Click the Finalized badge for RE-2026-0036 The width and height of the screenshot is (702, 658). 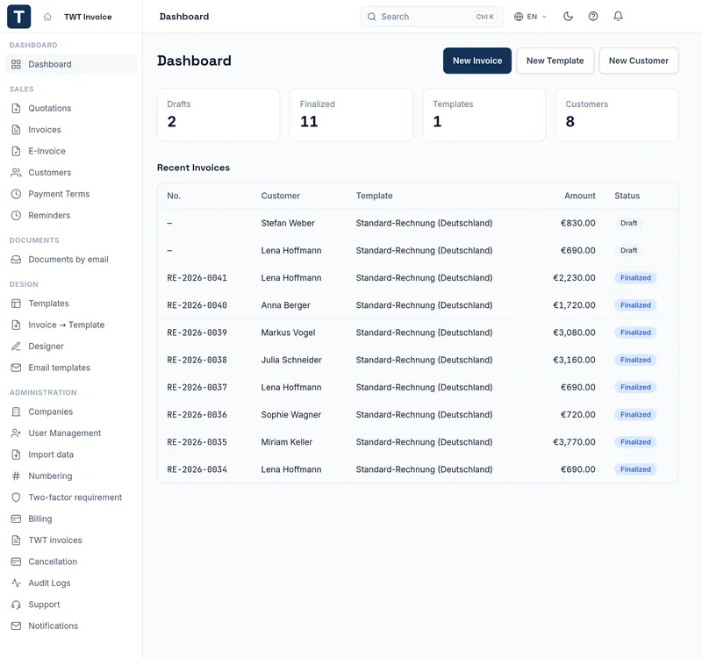coord(635,415)
